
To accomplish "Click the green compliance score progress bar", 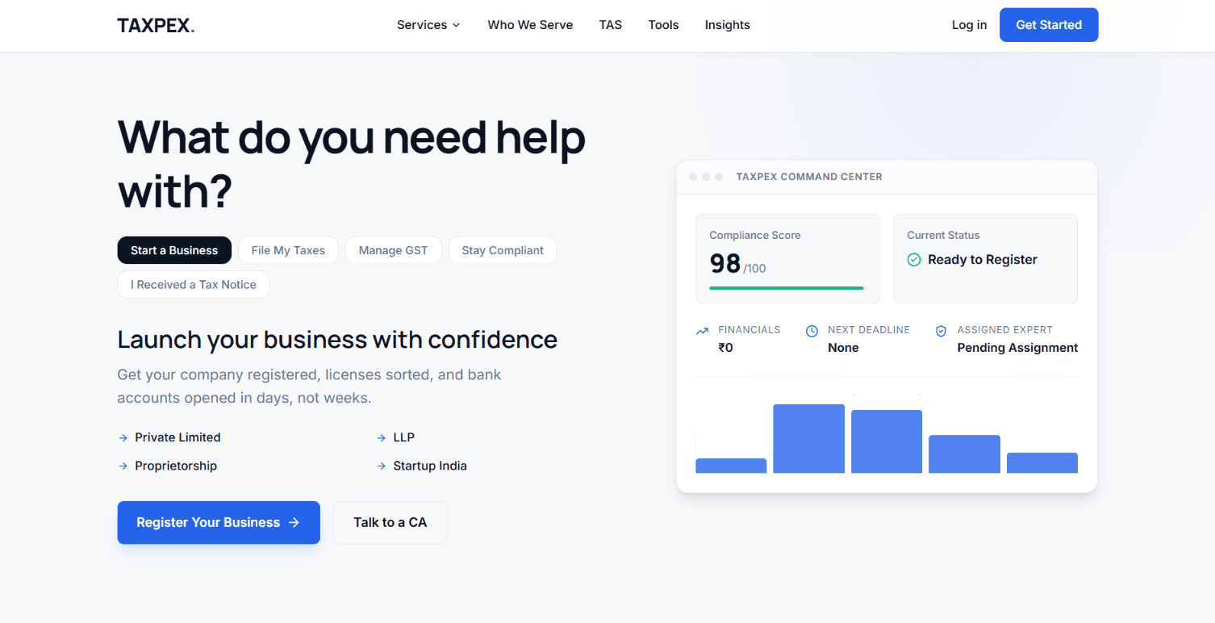I will [787, 288].
